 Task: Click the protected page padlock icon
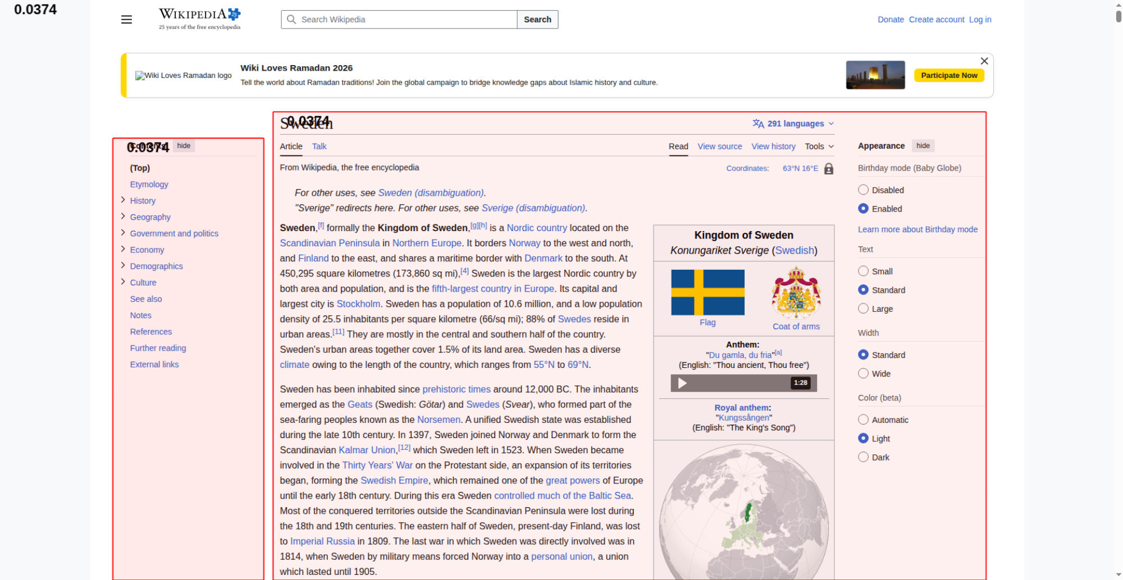pyautogui.click(x=828, y=169)
